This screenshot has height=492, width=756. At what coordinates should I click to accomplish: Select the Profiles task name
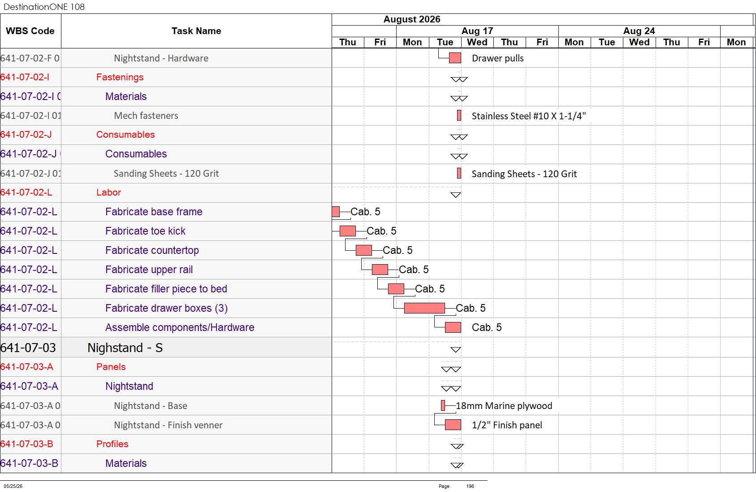pos(112,444)
